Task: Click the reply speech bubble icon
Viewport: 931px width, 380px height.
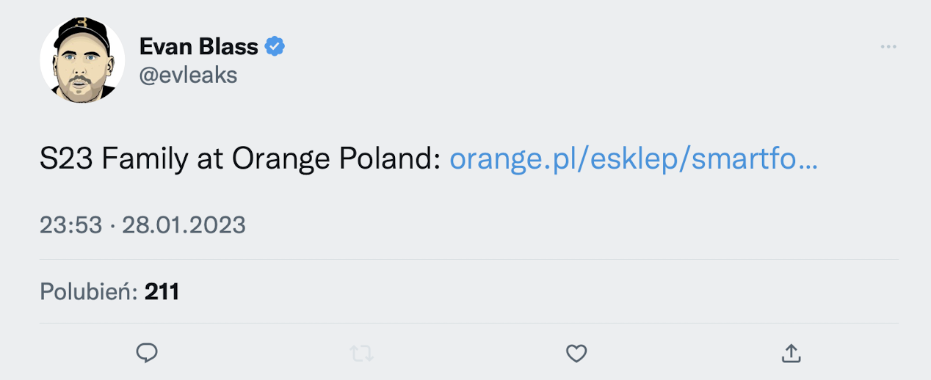Action: (147, 354)
